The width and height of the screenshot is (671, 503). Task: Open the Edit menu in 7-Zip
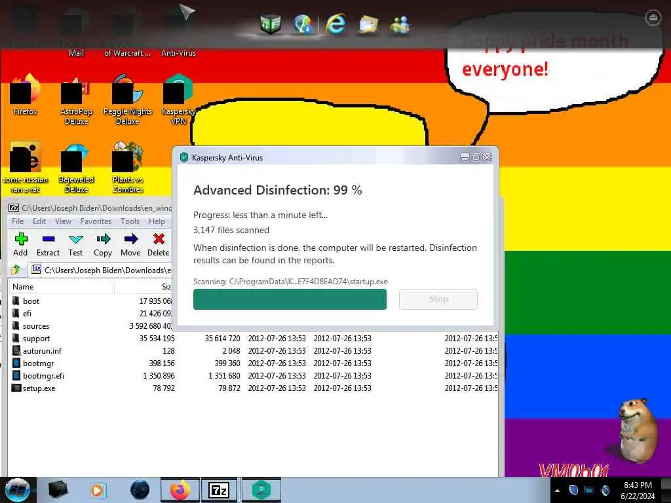pyautogui.click(x=39, y=221)
